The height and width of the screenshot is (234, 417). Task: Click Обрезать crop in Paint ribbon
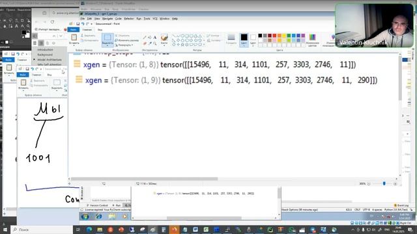click(122, 36)
